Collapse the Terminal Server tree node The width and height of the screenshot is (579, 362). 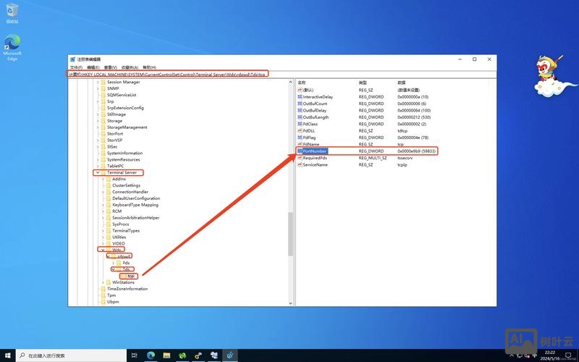[97, 173]
